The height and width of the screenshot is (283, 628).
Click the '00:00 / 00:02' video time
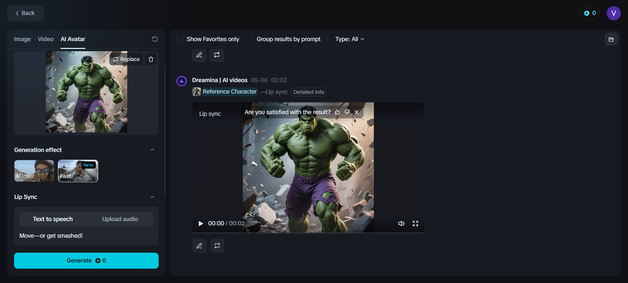[226, 223]
